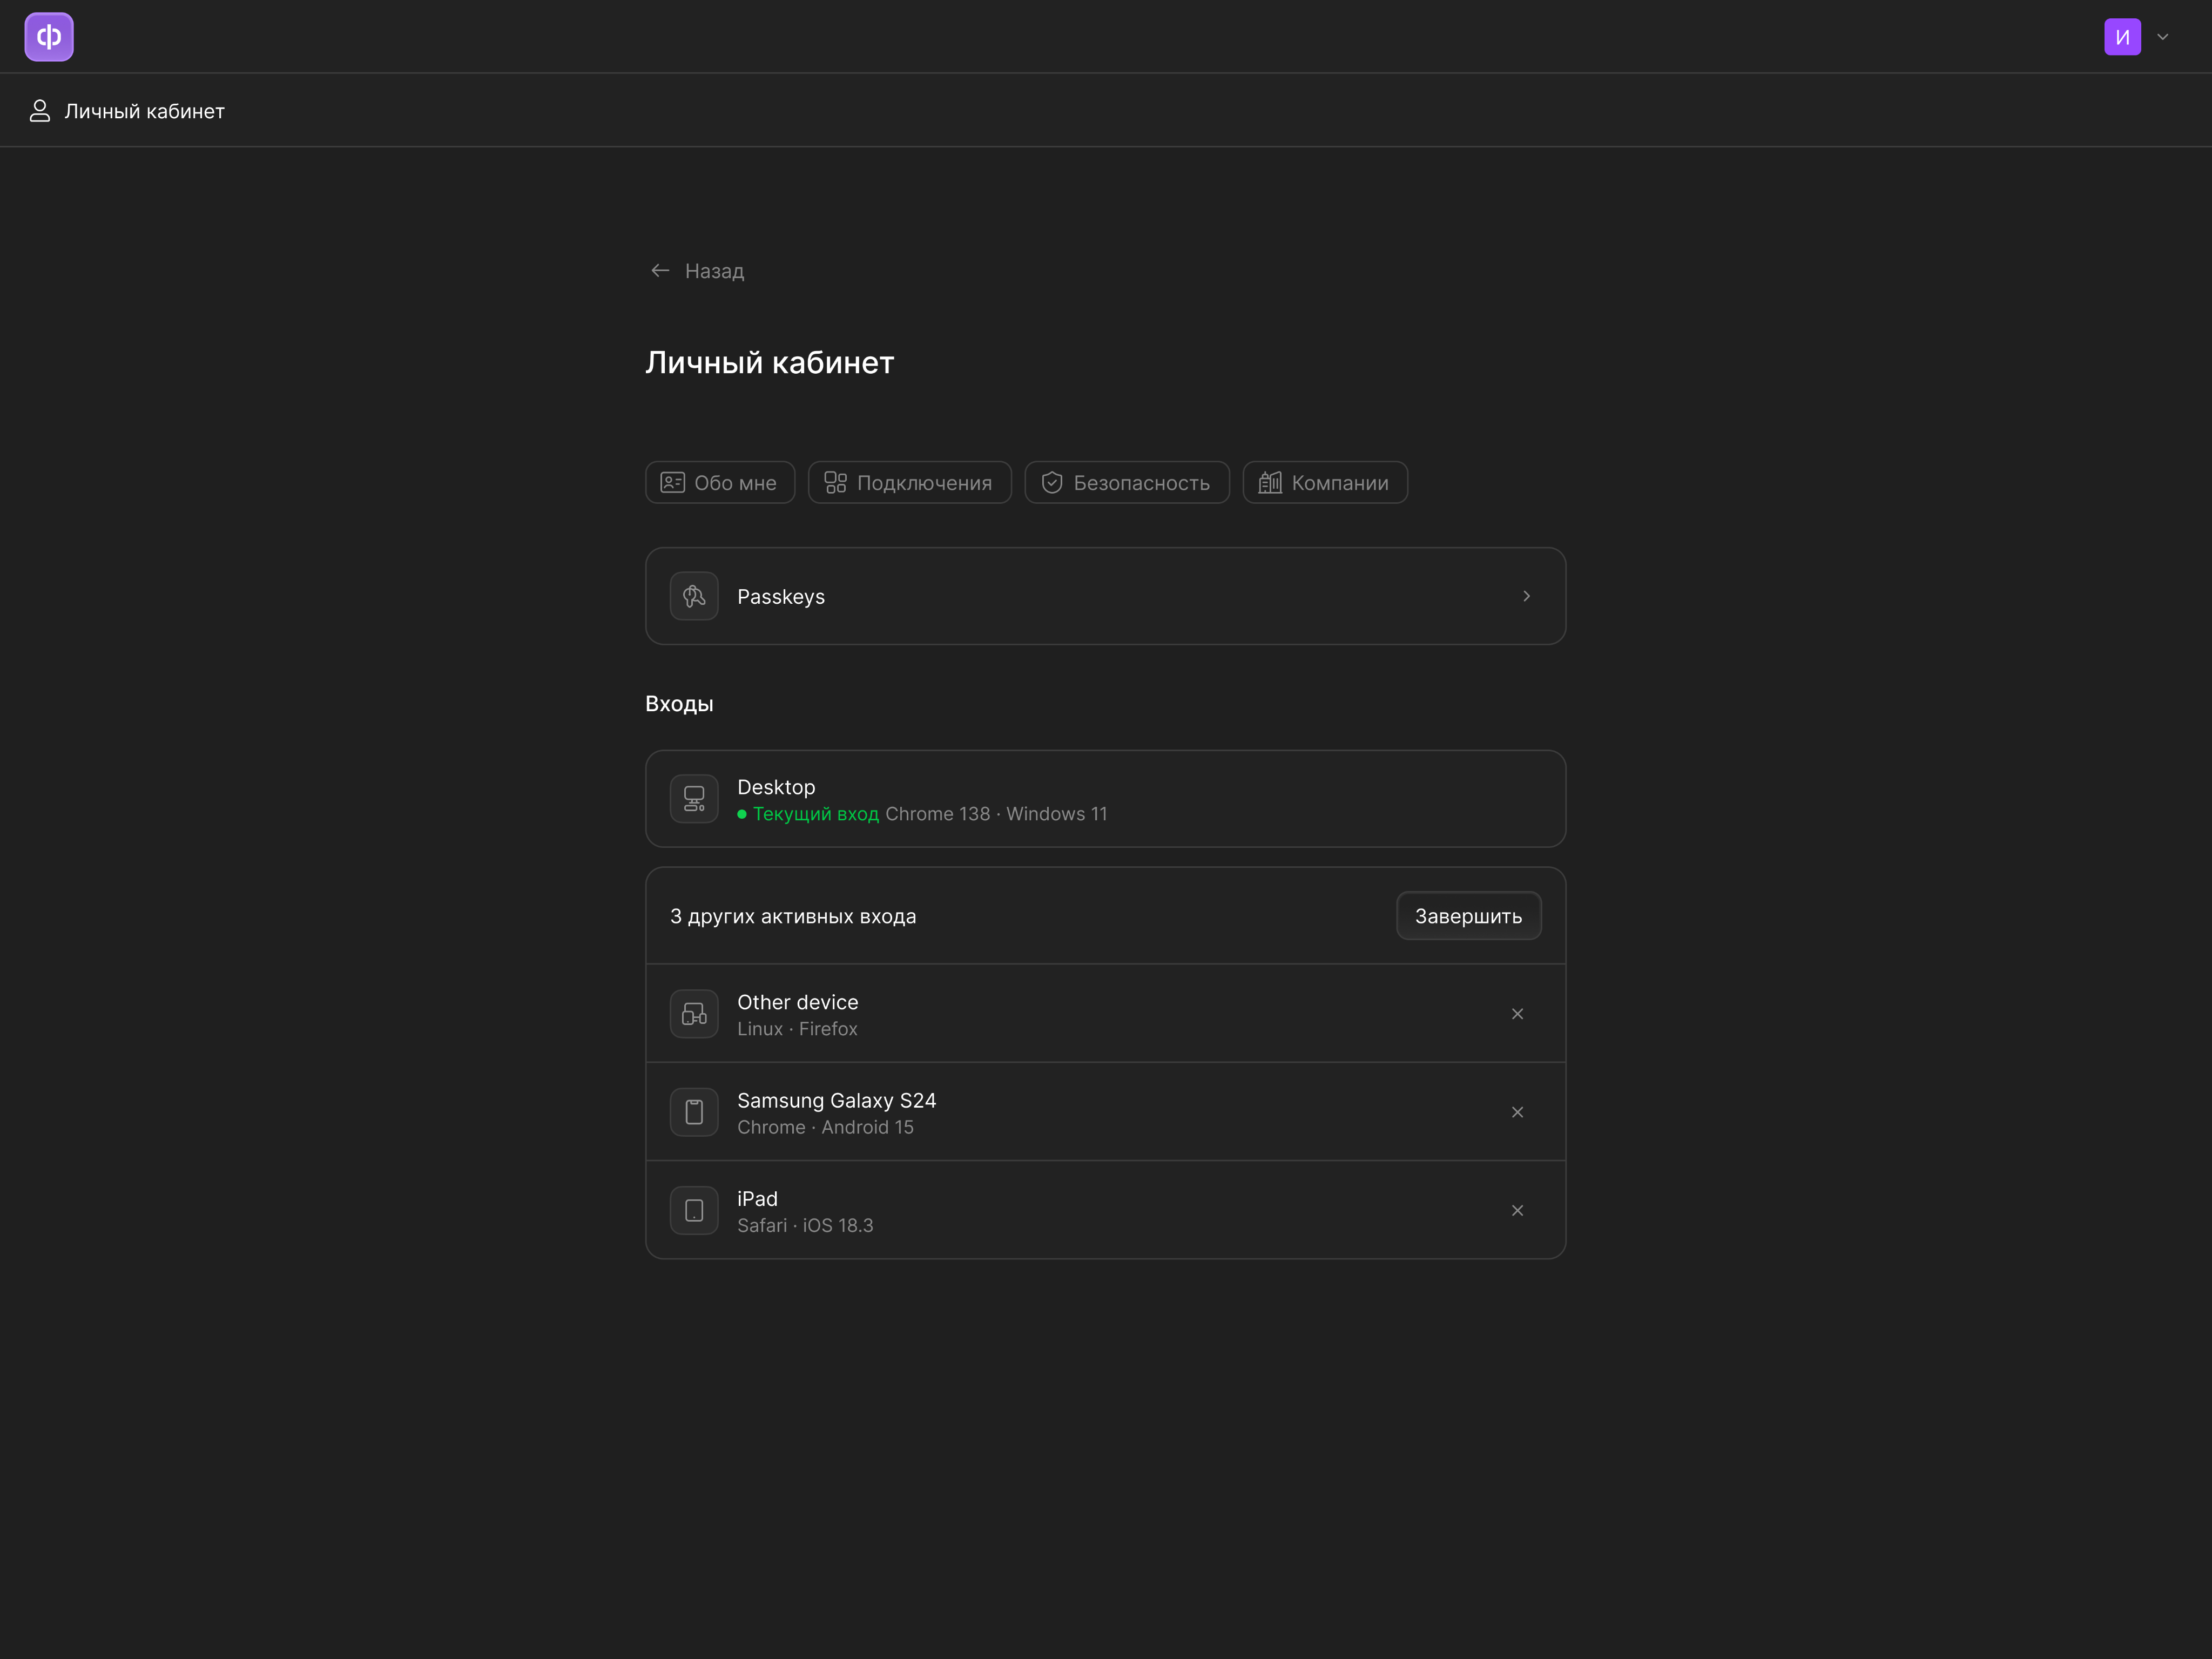The width and height of the screenshot is (2212, 1659).
Task: Click the green Текущий вход label
Action: pos(815,814)
